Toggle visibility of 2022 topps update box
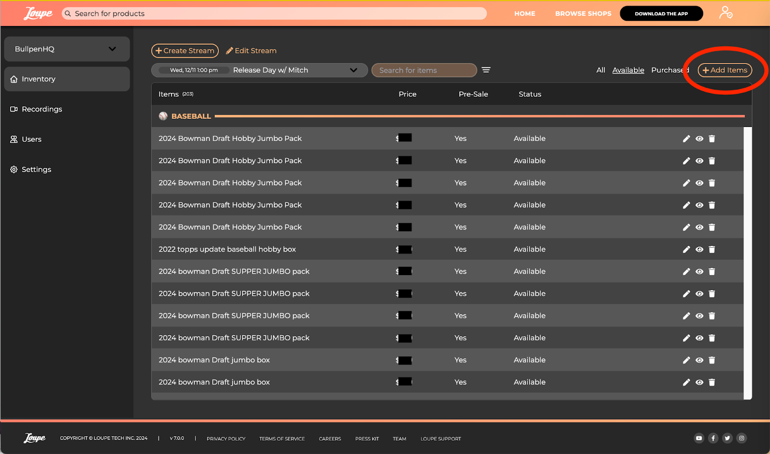 pos(699,250)
